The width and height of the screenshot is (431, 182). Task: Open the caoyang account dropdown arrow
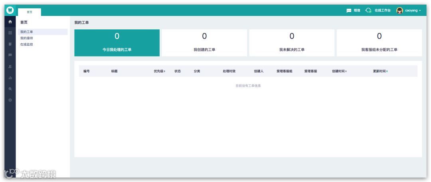pyautogui.click(x=420, y=11)
